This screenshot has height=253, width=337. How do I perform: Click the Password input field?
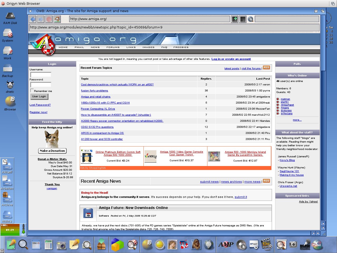click(x=41, y=85)
